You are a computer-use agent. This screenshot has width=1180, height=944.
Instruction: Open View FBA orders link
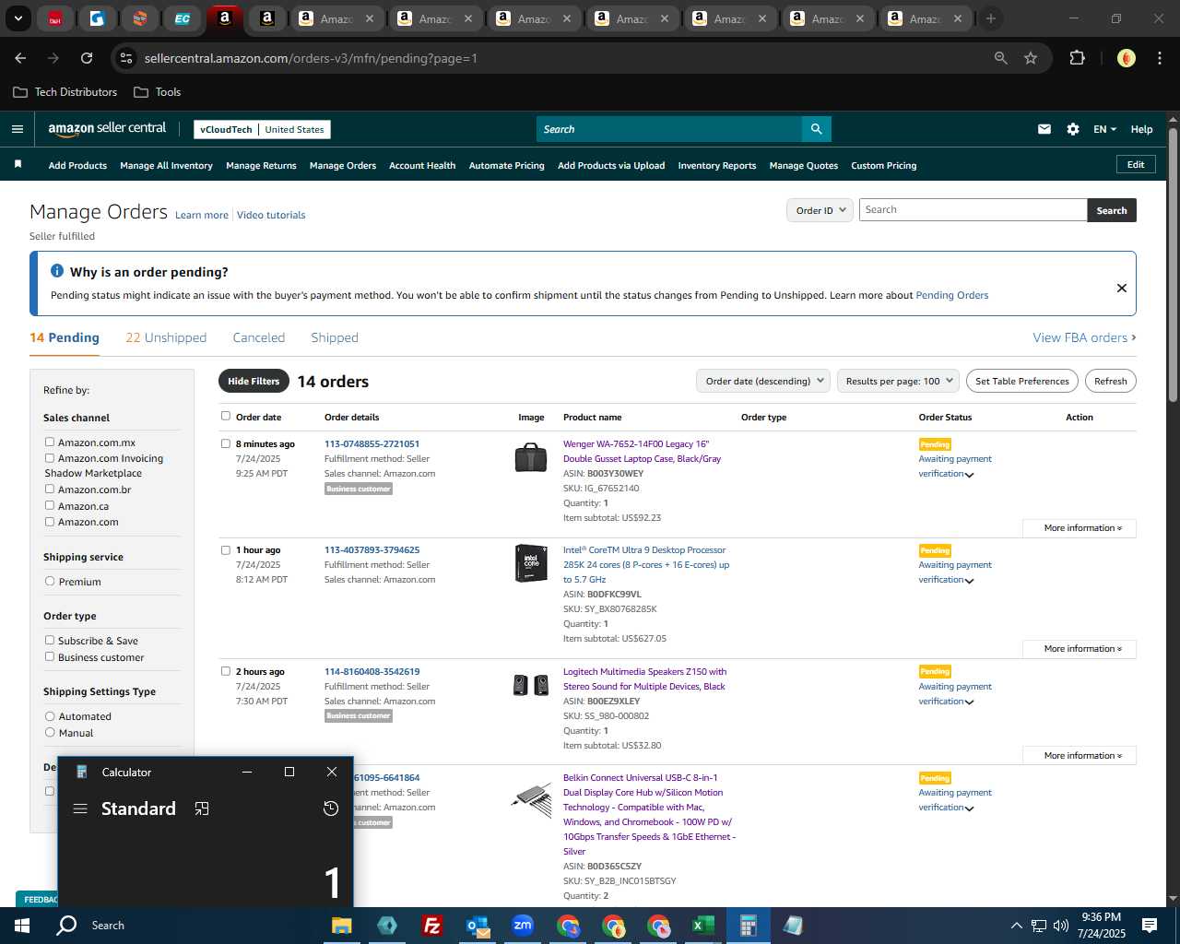[1084, 337]
